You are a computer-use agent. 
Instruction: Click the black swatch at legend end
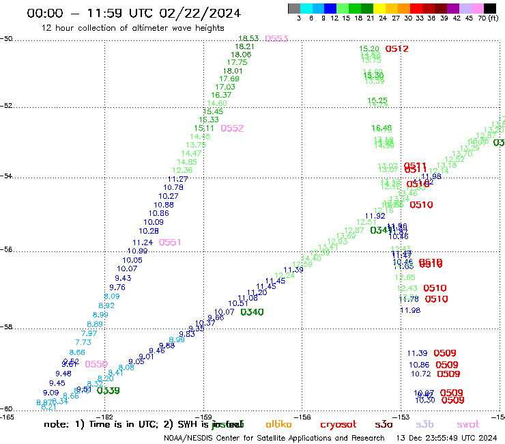489,8
